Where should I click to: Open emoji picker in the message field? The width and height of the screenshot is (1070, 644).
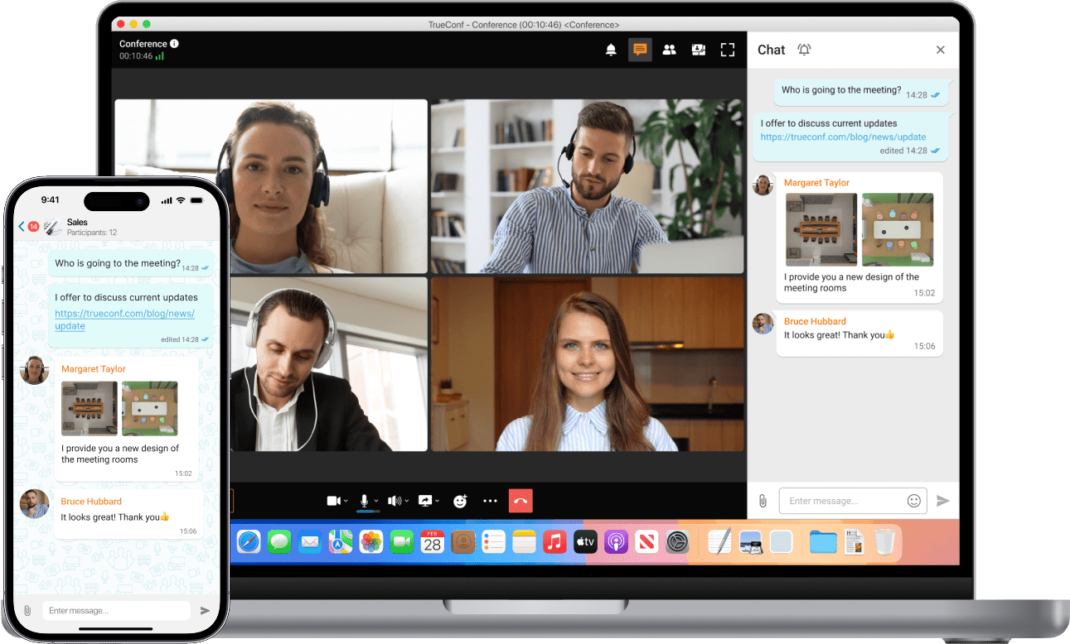point(914,501)
